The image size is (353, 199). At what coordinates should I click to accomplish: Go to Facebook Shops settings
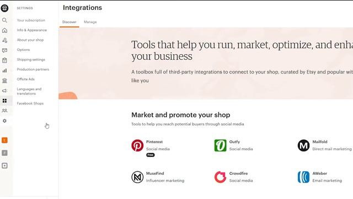(x=30, y=103)
